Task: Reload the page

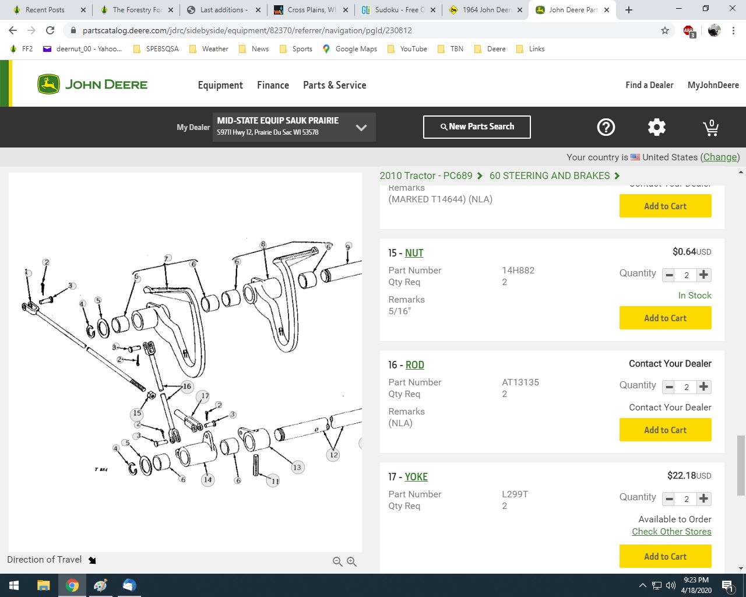Action: pyautogui.click(x=50, y=30)
